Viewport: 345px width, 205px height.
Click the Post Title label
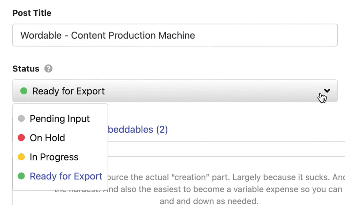click(32, 13)
